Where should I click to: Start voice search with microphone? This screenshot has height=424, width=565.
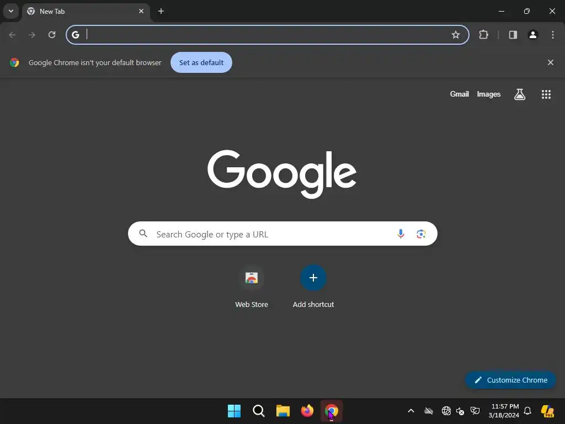401,234
